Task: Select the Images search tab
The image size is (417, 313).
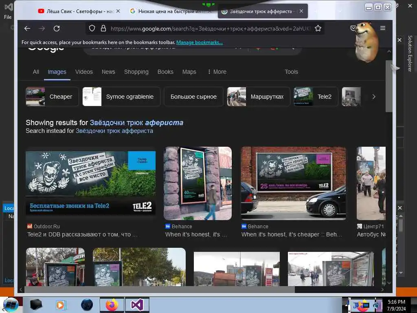Action: (57, 72)
